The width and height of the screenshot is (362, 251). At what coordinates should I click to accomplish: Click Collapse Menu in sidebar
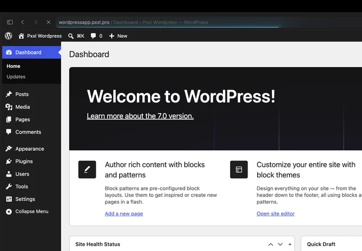(31, 212)
